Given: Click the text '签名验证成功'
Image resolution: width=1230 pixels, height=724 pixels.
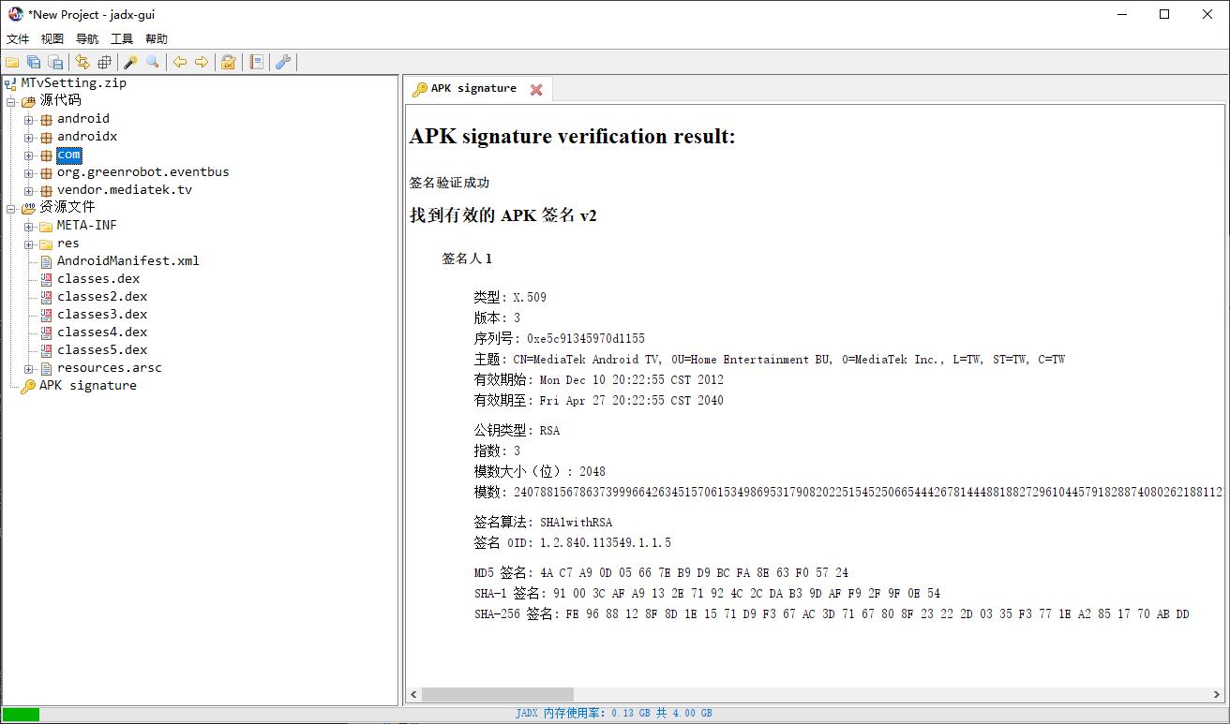Looking at the screenshot, I should coord(449,183).
